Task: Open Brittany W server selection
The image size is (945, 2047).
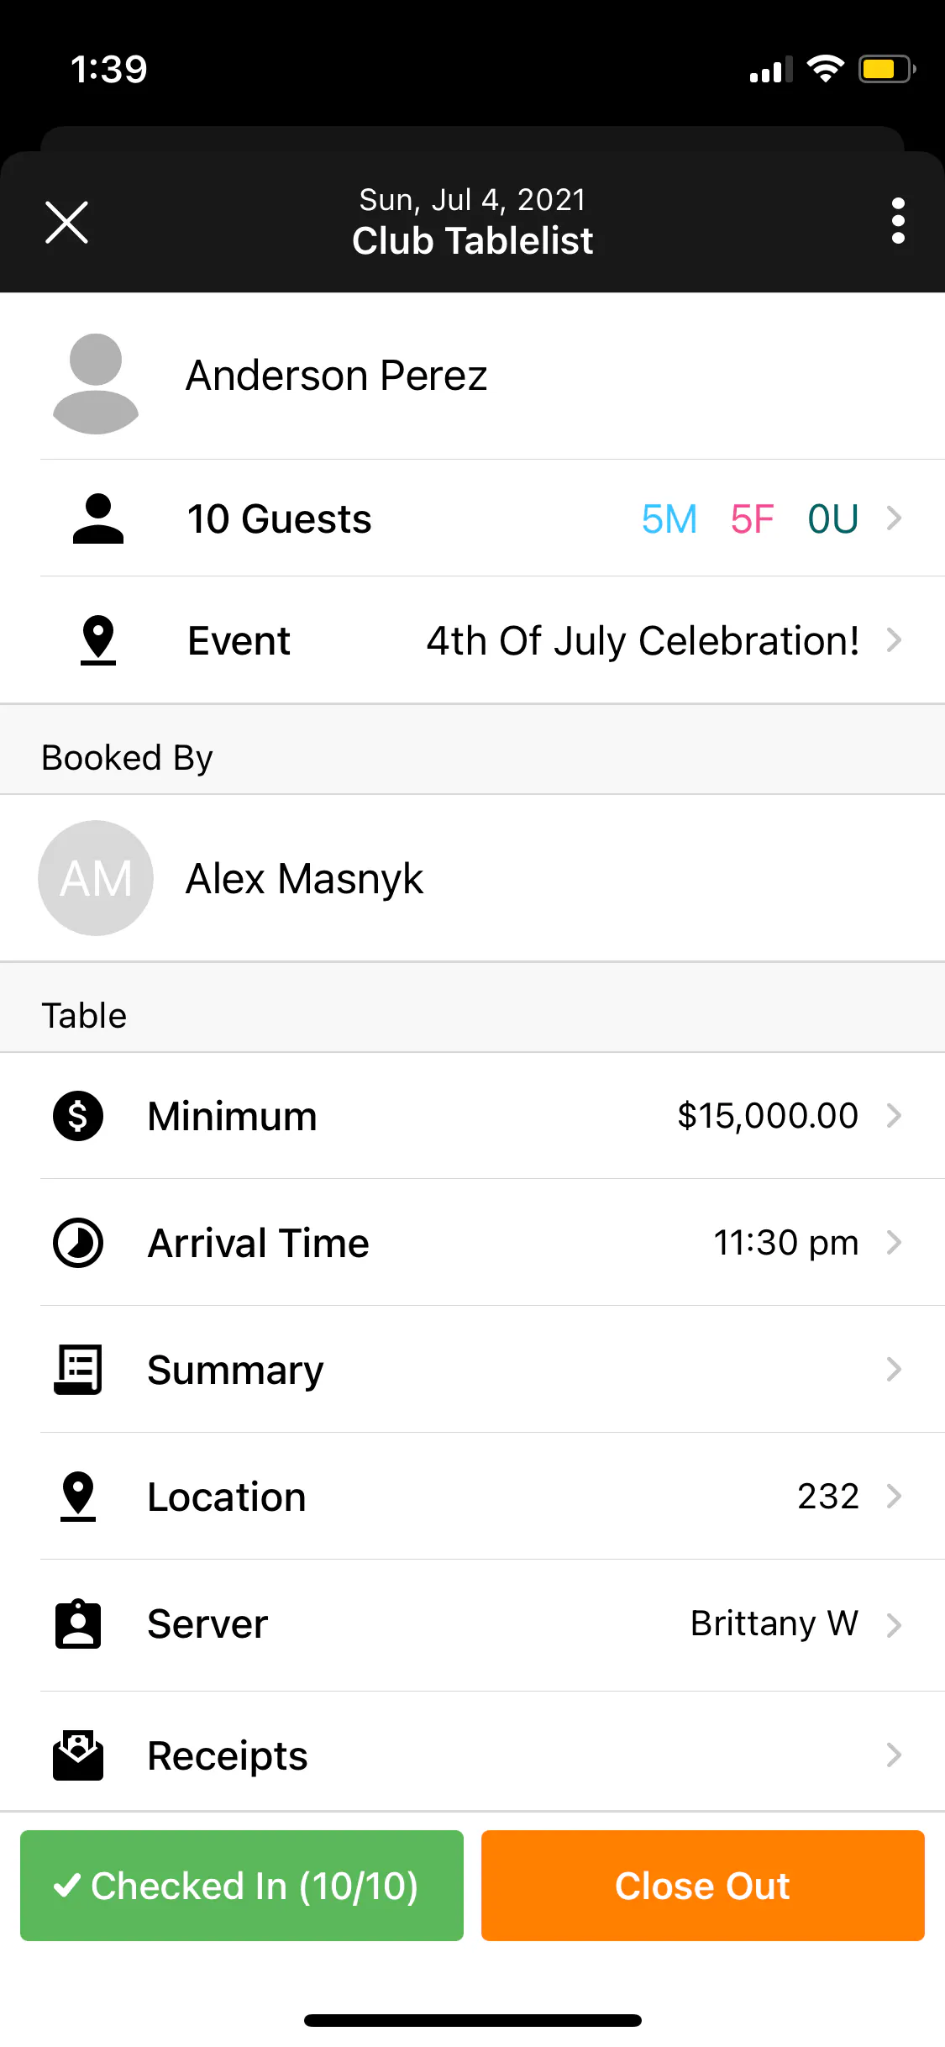Action: [774, 1623]
